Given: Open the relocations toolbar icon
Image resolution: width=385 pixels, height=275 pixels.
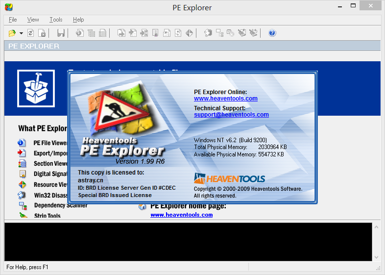Looking at the screenshot, I should pos(167,33).
